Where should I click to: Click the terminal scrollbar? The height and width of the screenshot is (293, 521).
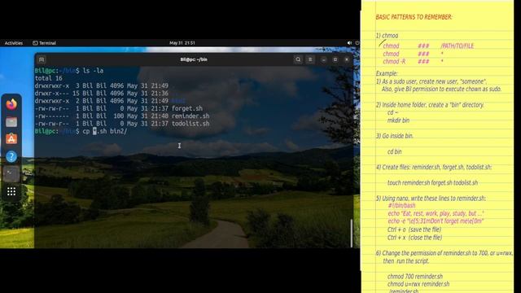tap(352, 234)
